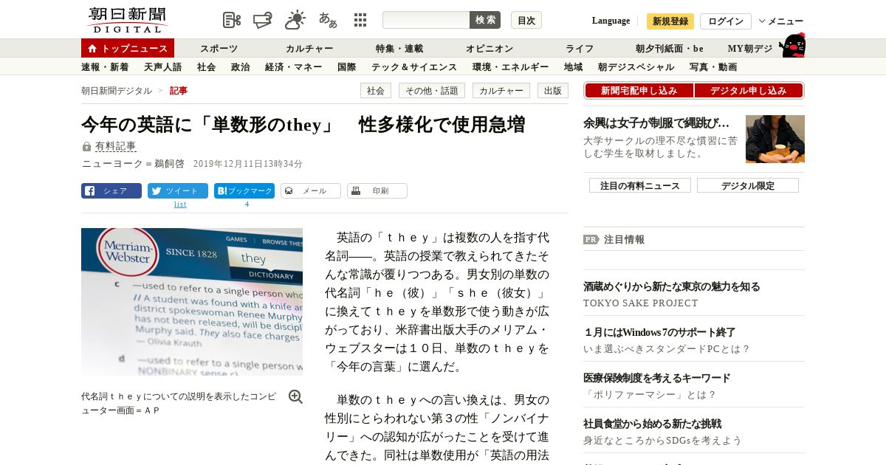Click the Asahi Shimbun Digital logo
Image resolution: width=886 pixels, height=465 pixels.
[127, 20]
